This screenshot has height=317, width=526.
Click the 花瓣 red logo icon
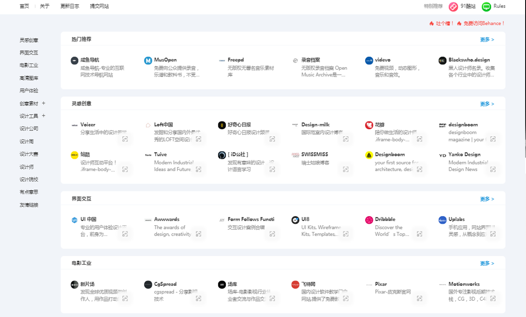click(369, 125)
